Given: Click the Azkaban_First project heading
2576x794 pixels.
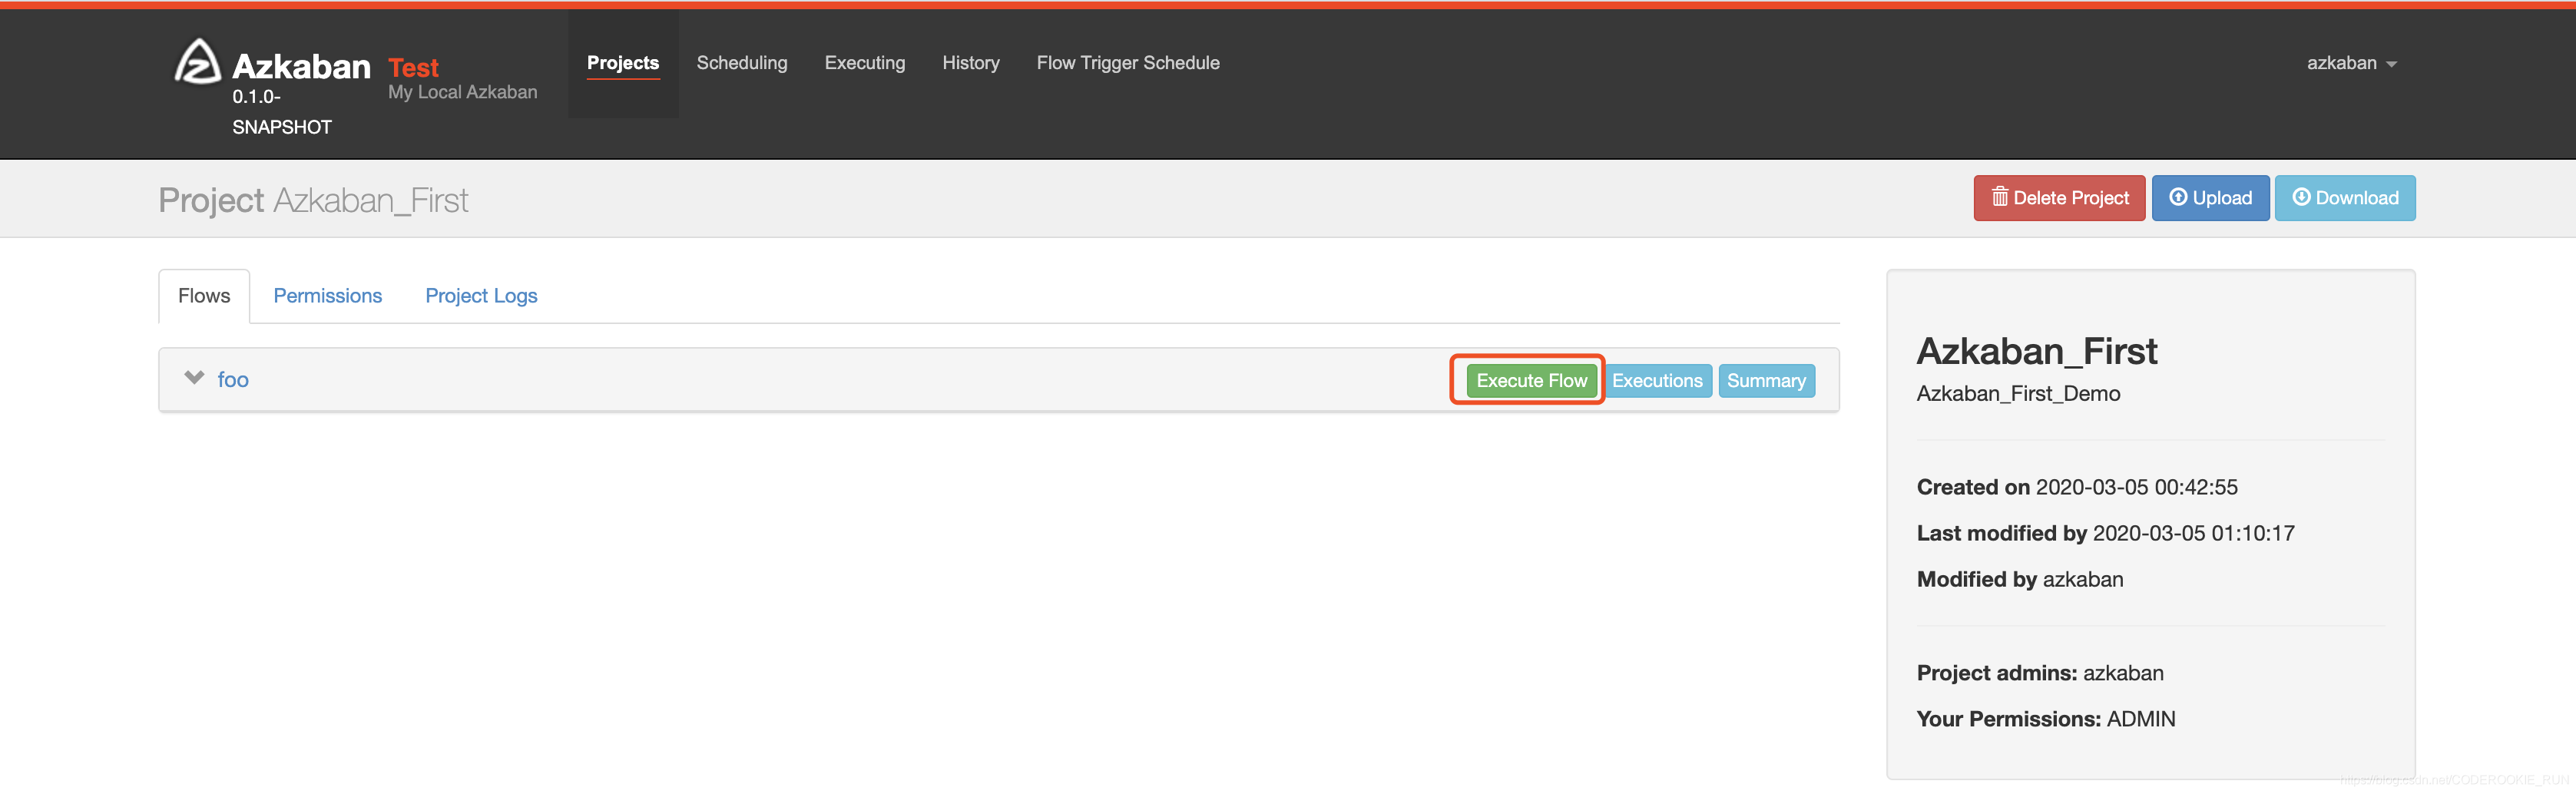Looking at the screenshot, I should tap(2037, 351).
